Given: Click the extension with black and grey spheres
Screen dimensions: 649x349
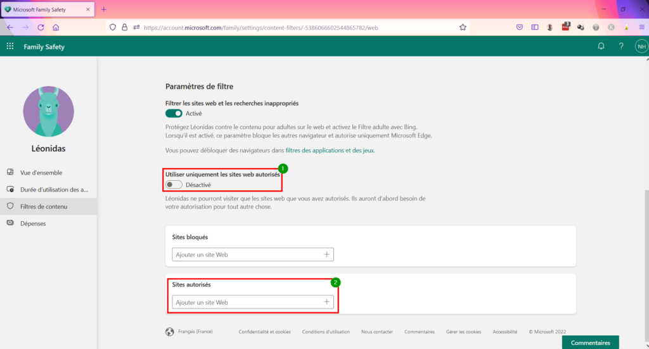Looking at the screenshot, I should 581,27.
